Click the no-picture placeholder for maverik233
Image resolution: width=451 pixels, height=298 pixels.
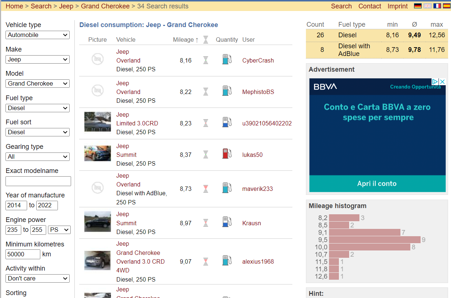coord(97,188)
